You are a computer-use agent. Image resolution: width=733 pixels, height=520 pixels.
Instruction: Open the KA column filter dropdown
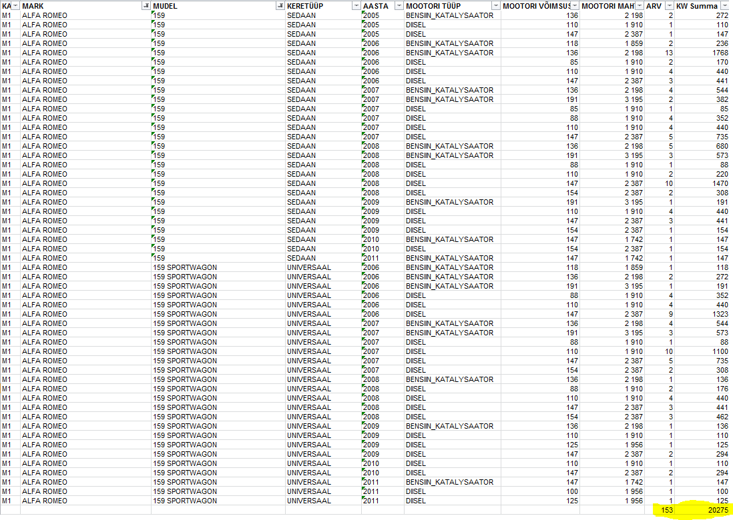(15, 6)
